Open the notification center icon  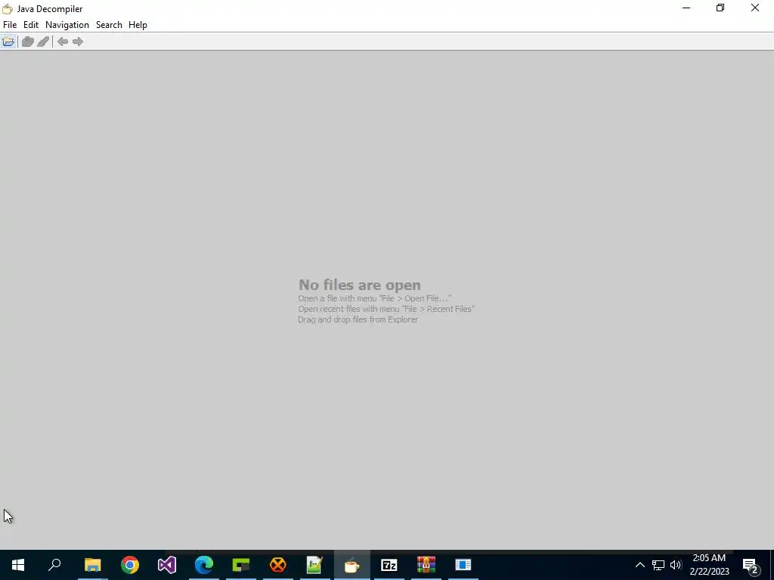(x=751, y=565)
